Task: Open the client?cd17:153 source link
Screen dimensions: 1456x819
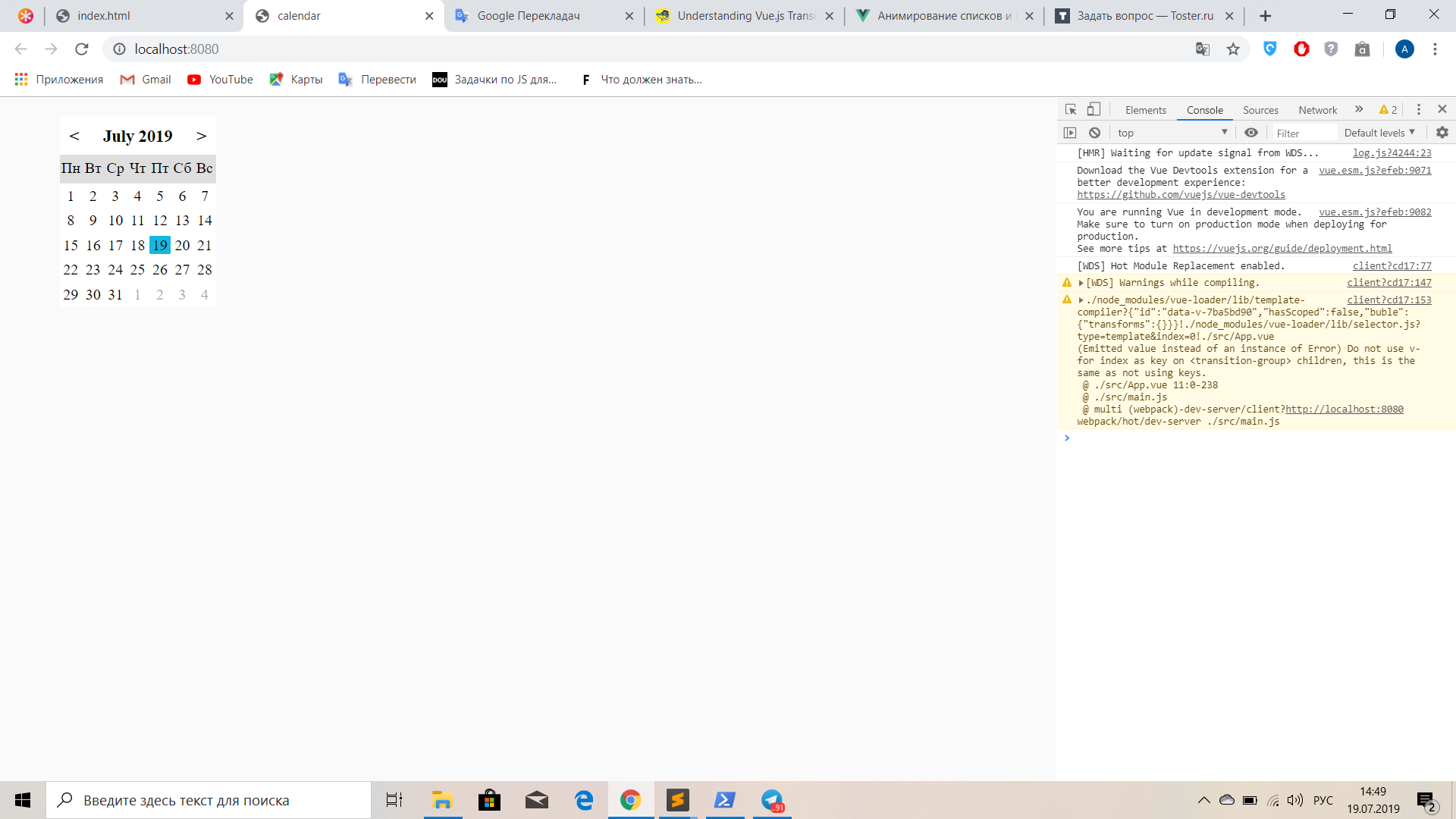Action: point(1389,300)
